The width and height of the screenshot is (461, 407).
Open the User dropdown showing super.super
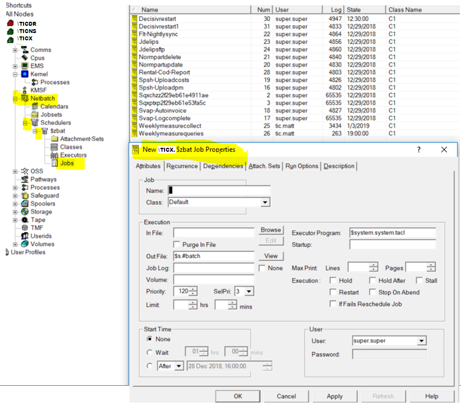click(x=421, y=341)
